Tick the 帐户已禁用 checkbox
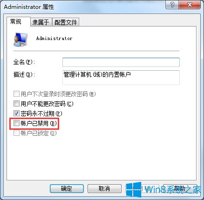 point(16,123)
